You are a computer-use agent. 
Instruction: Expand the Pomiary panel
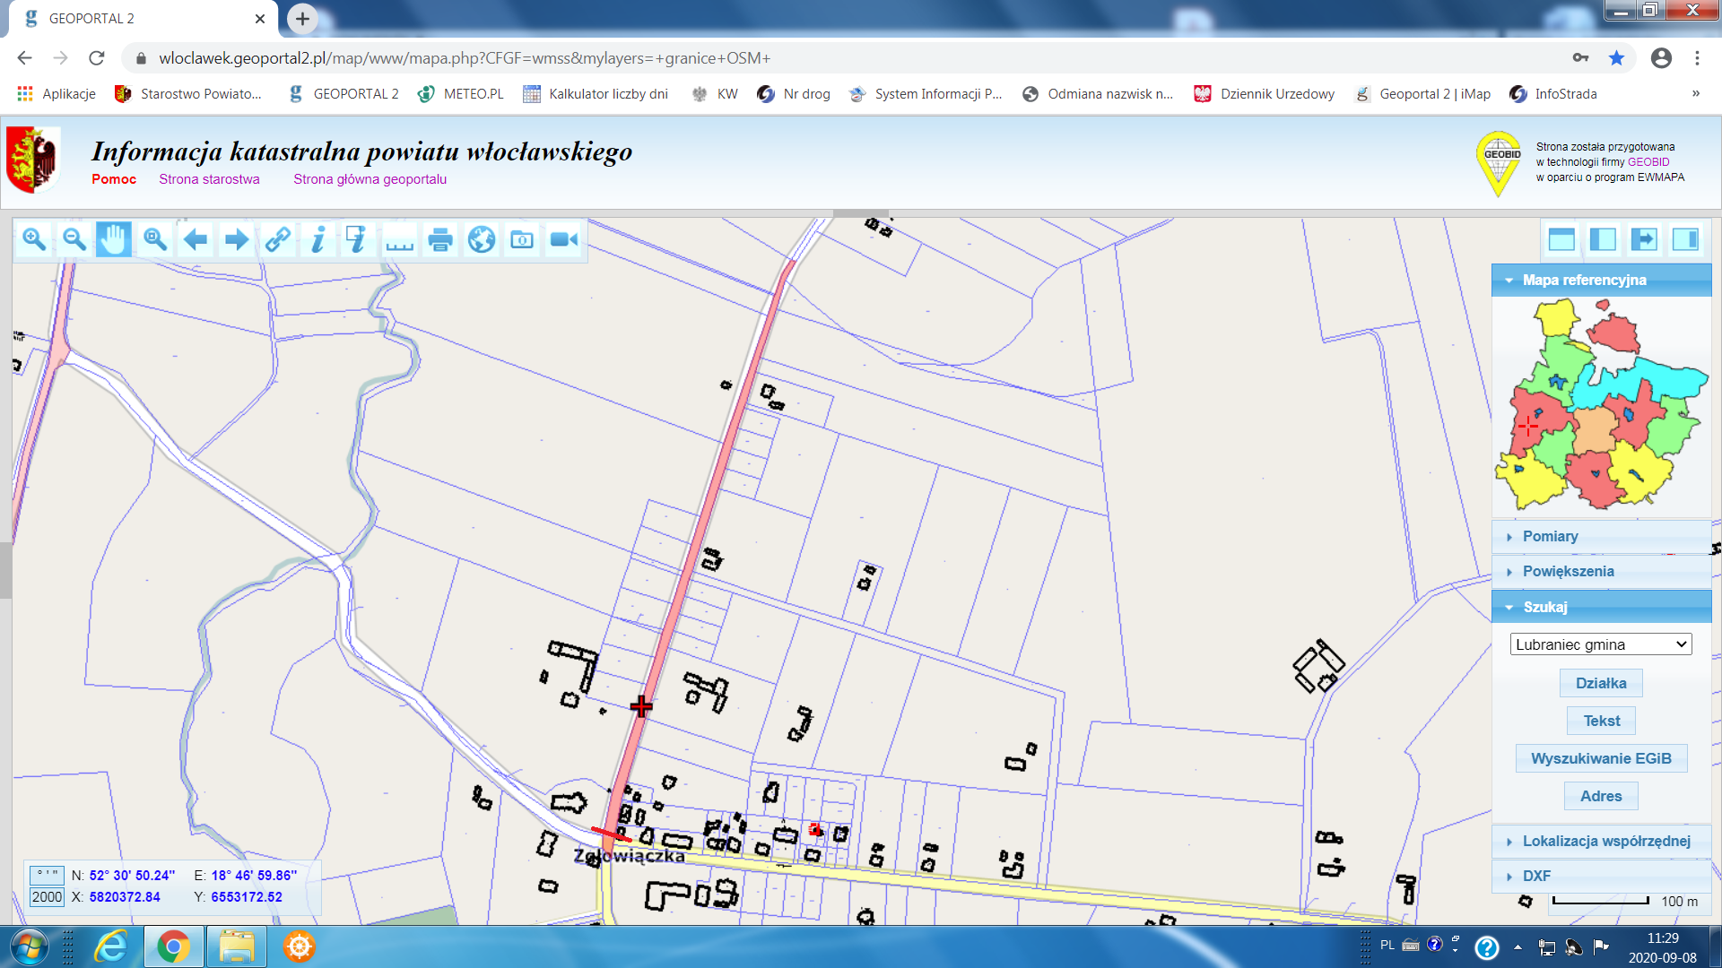point(1550,536)
